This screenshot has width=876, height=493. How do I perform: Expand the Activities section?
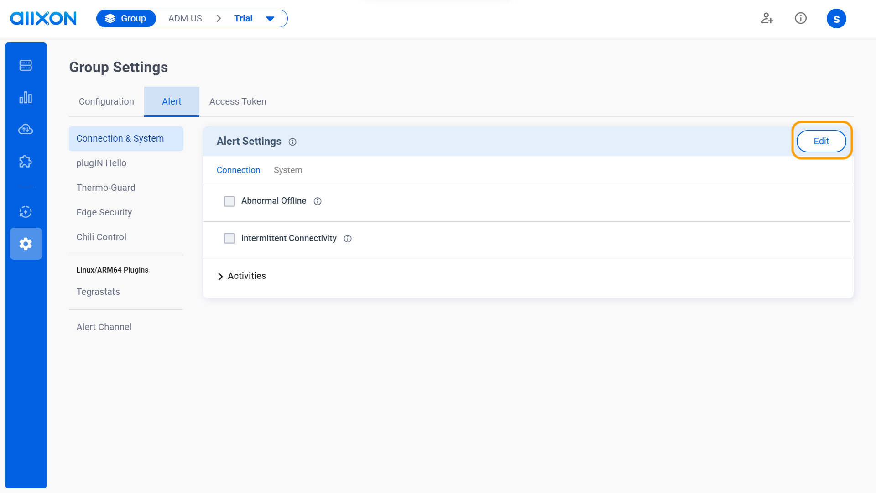click(247, 276)
